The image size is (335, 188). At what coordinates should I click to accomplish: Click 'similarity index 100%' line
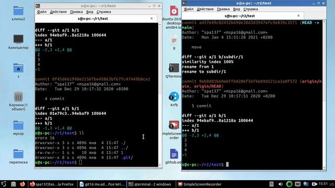pos(208,62)
